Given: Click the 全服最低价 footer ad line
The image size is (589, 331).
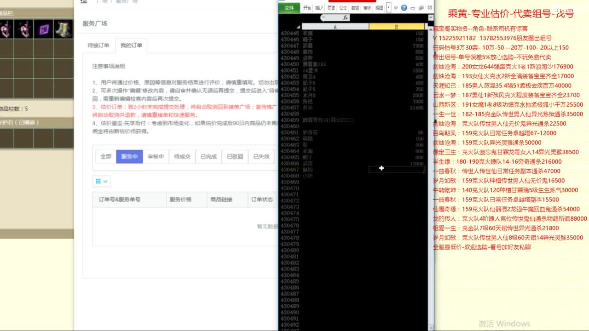Looking at the screenshot, I should 482,247.
